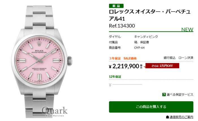Click the green NEW label

pos(187,30)
